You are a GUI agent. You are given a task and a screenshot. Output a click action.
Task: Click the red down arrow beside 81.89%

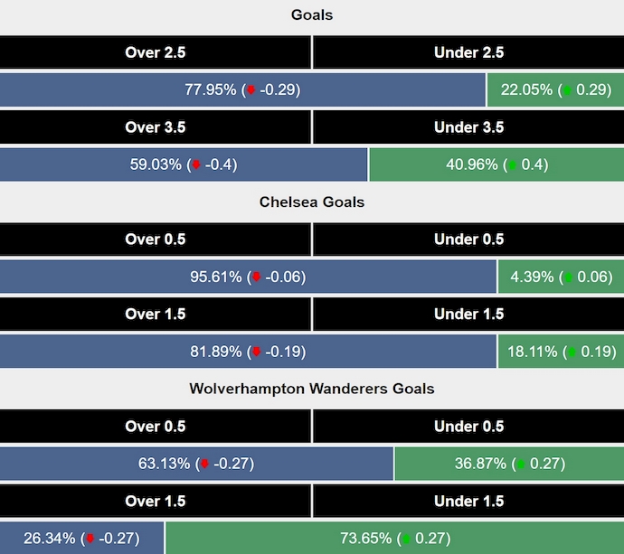256,352
